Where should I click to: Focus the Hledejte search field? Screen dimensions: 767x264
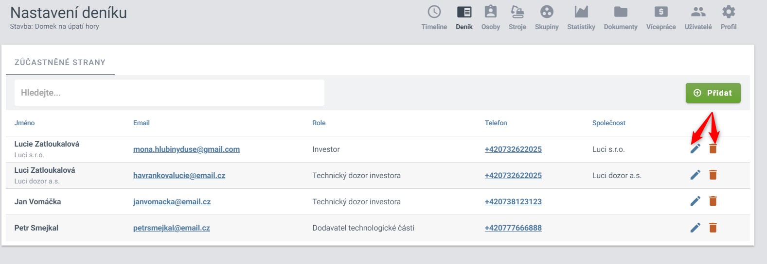169,93
